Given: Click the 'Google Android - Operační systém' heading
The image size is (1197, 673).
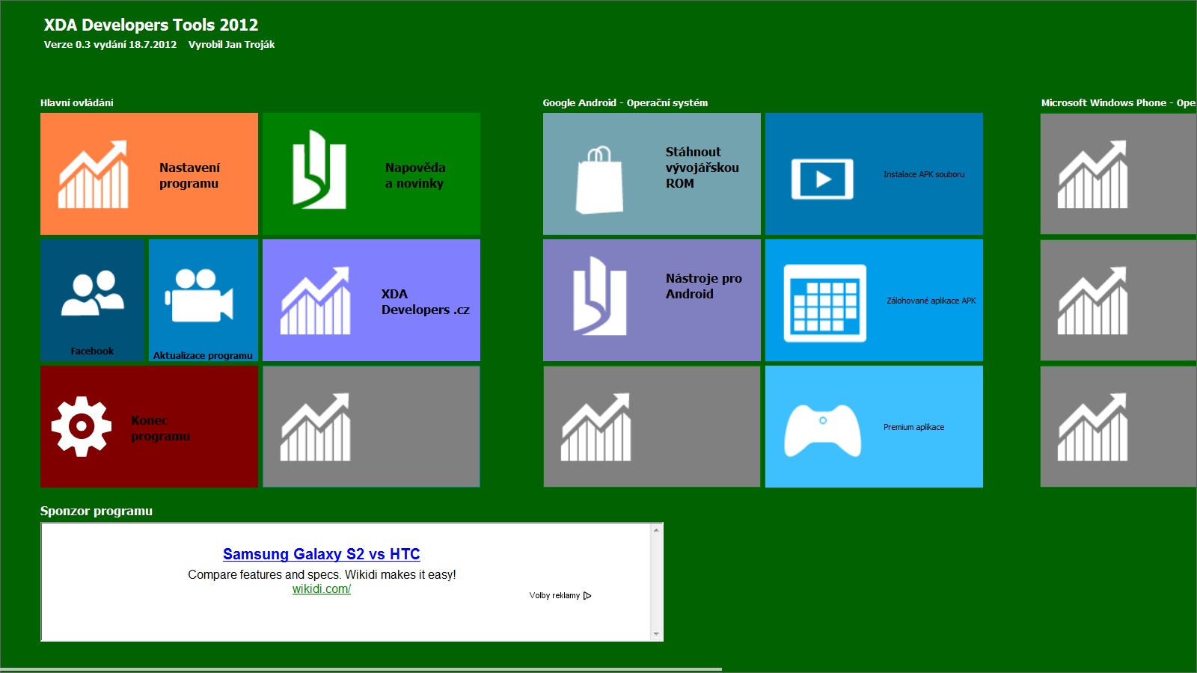Looking at the screenshot, I should coord(625,103).
